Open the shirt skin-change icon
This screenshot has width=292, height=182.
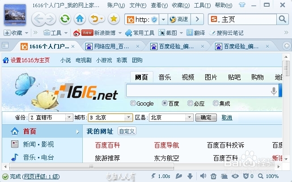(242, 5)
